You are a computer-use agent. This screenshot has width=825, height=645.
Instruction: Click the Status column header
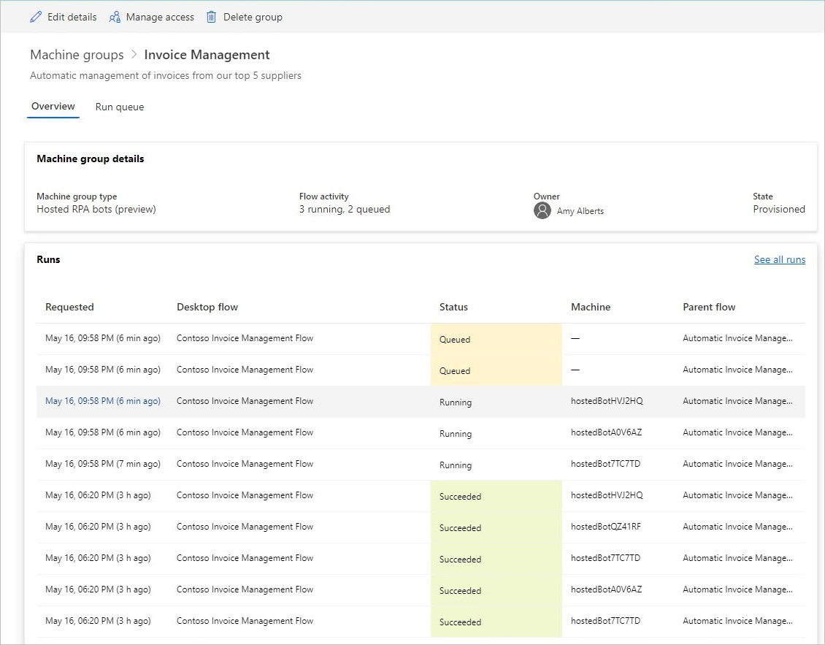coord(453,307)
